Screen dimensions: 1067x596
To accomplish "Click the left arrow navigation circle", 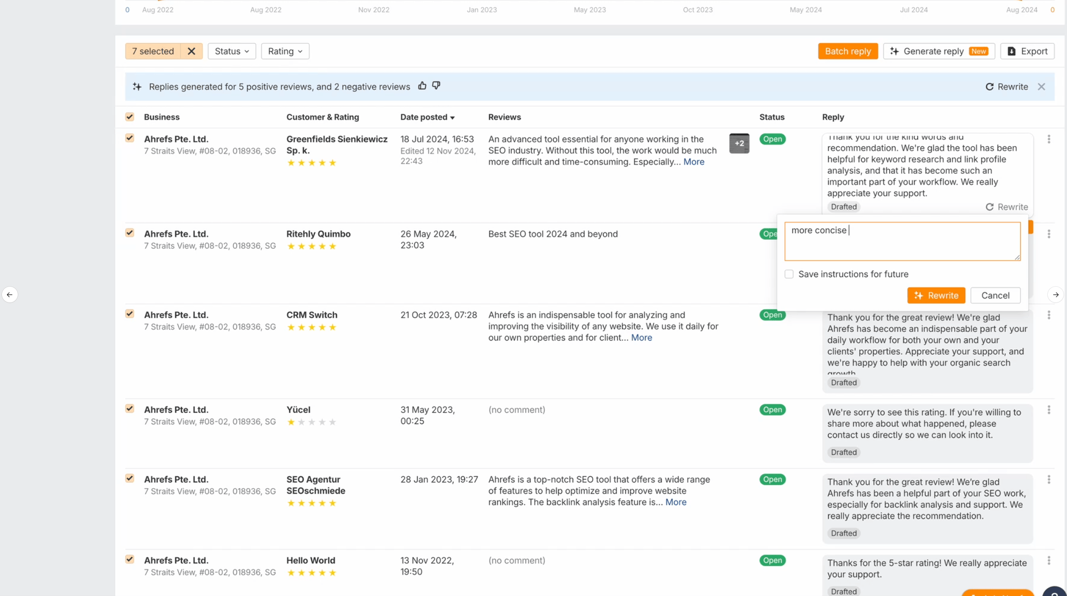I will pos(10,295).
